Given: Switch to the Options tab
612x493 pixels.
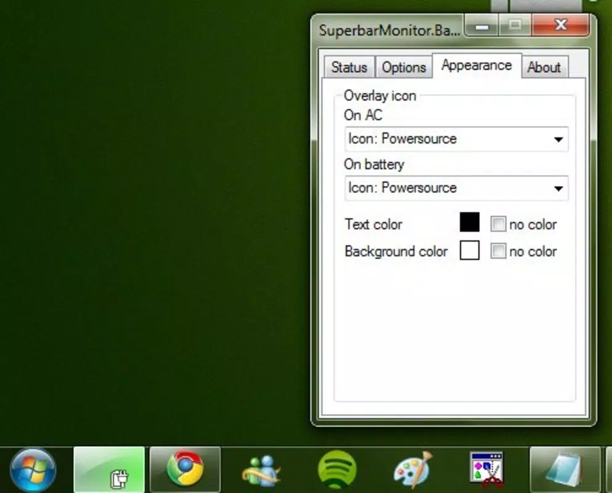Looking at the screenshot, I should click(x=404, y=67).
